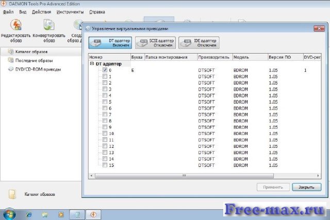
Task: Open the Действия menu
Action: [41, 12]
